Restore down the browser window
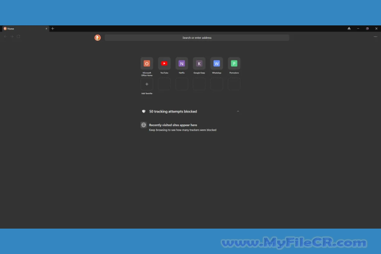 point(367,29)
